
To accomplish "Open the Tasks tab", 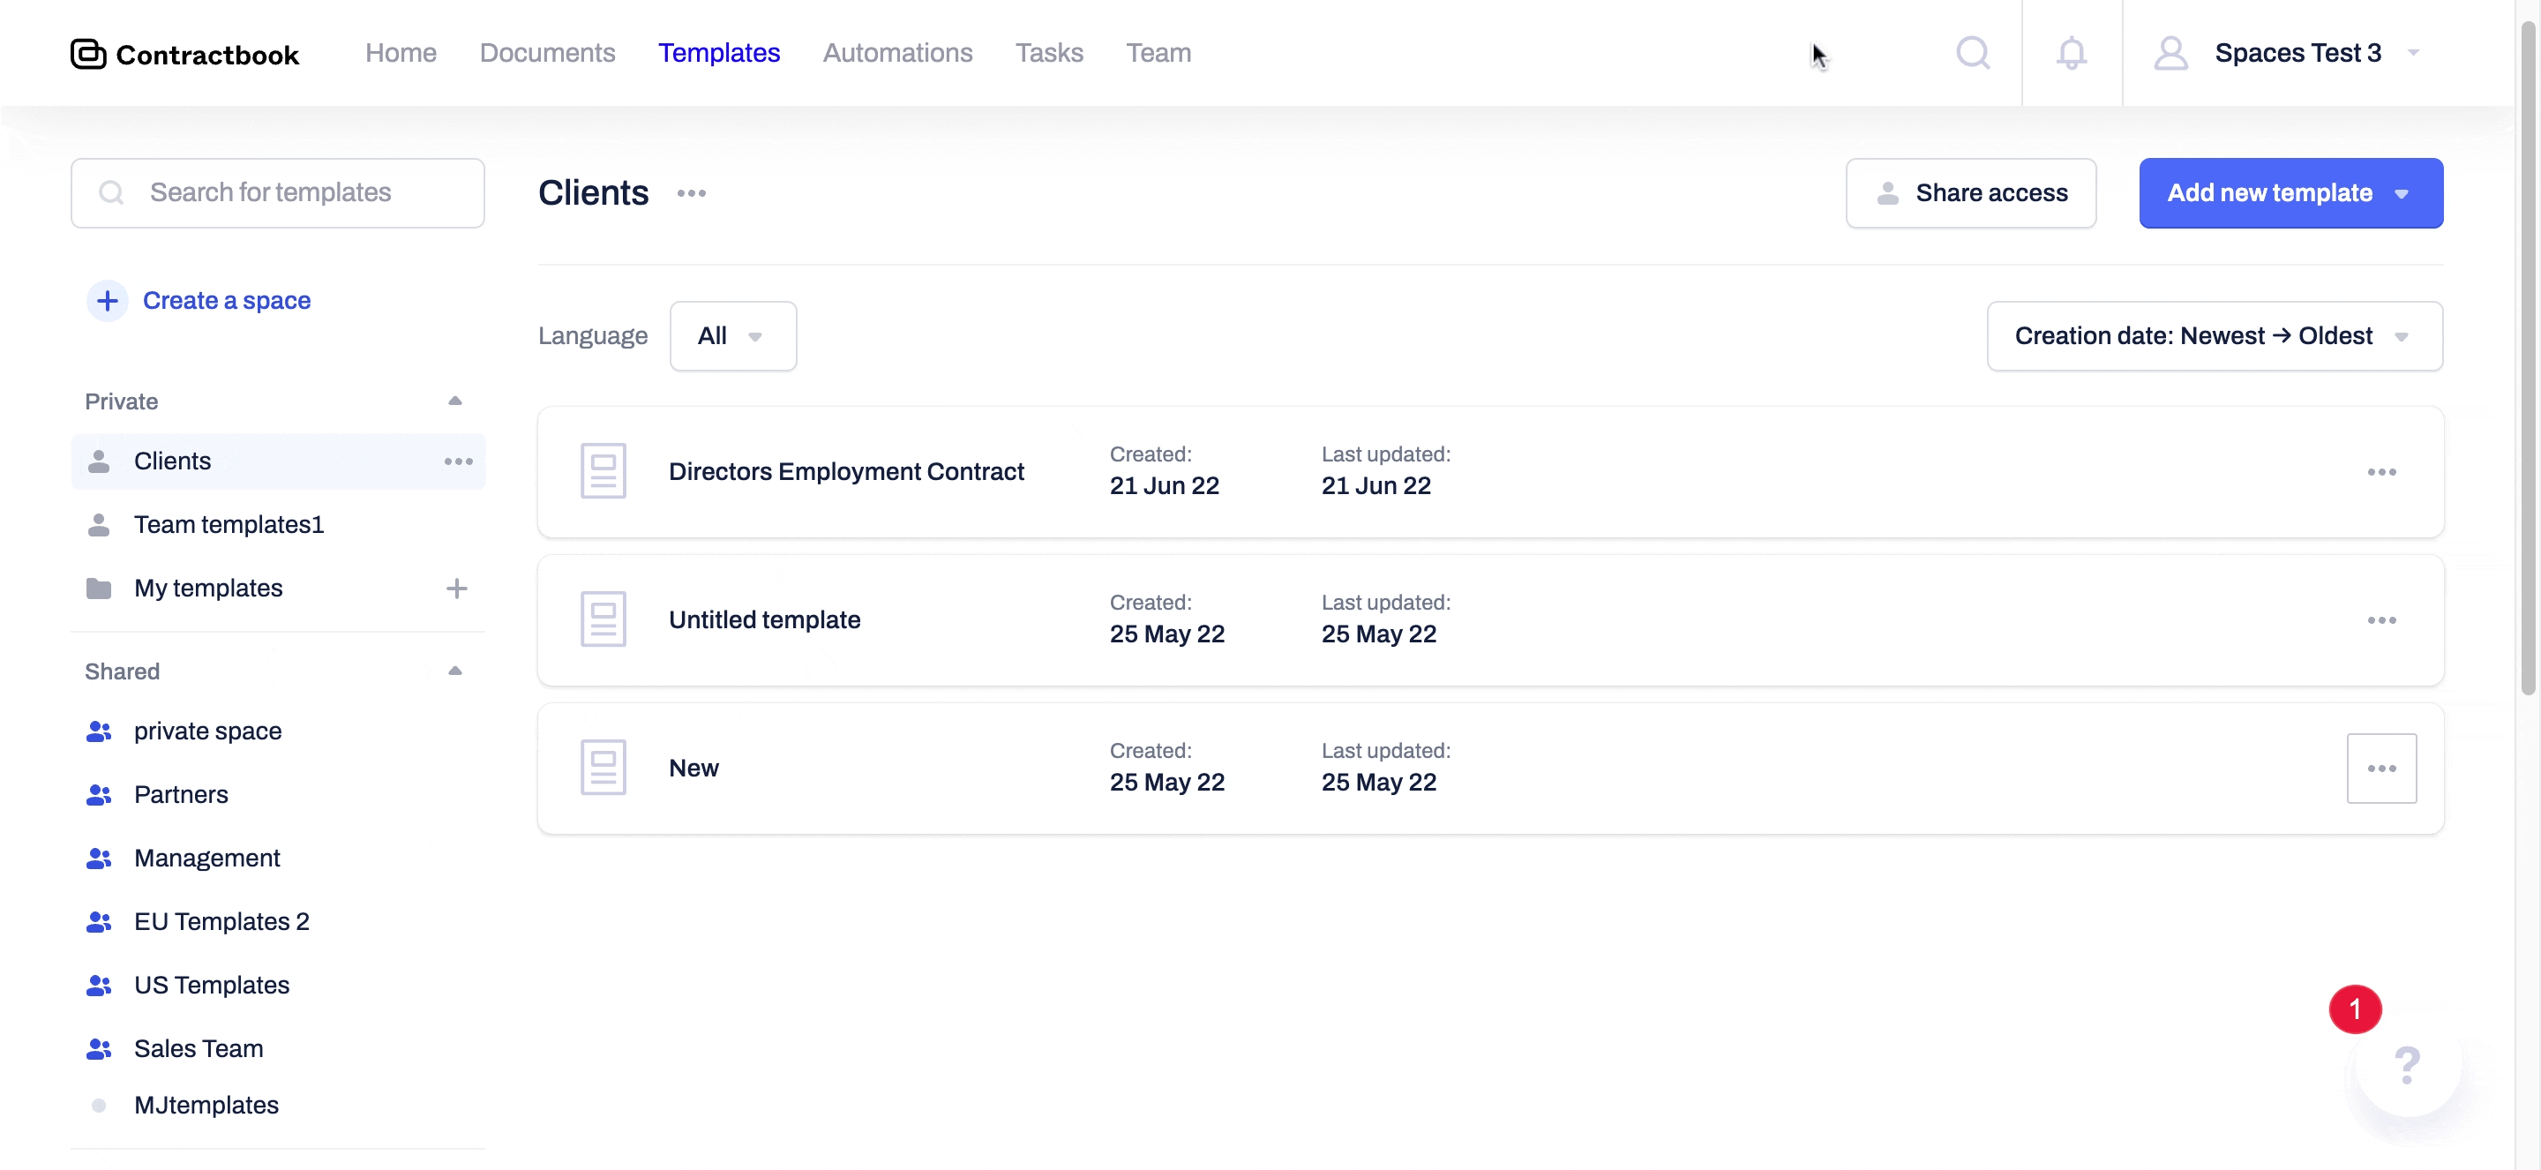I will click(x=1050, y=52).
